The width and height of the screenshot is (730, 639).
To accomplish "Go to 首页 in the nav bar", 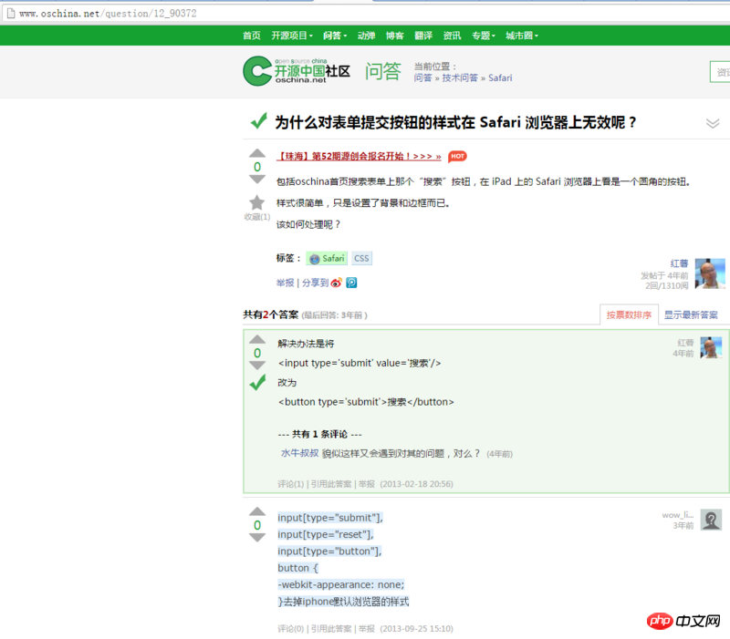I will coord(252,36).
